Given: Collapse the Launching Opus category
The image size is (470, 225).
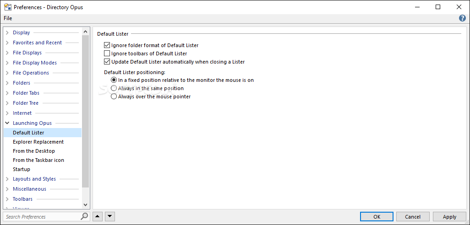Looking at the screenshot, I should tap(7, 123).
